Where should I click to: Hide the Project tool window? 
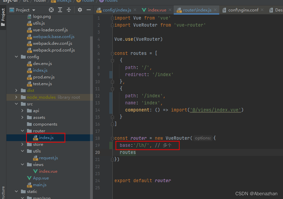(88, 10)
